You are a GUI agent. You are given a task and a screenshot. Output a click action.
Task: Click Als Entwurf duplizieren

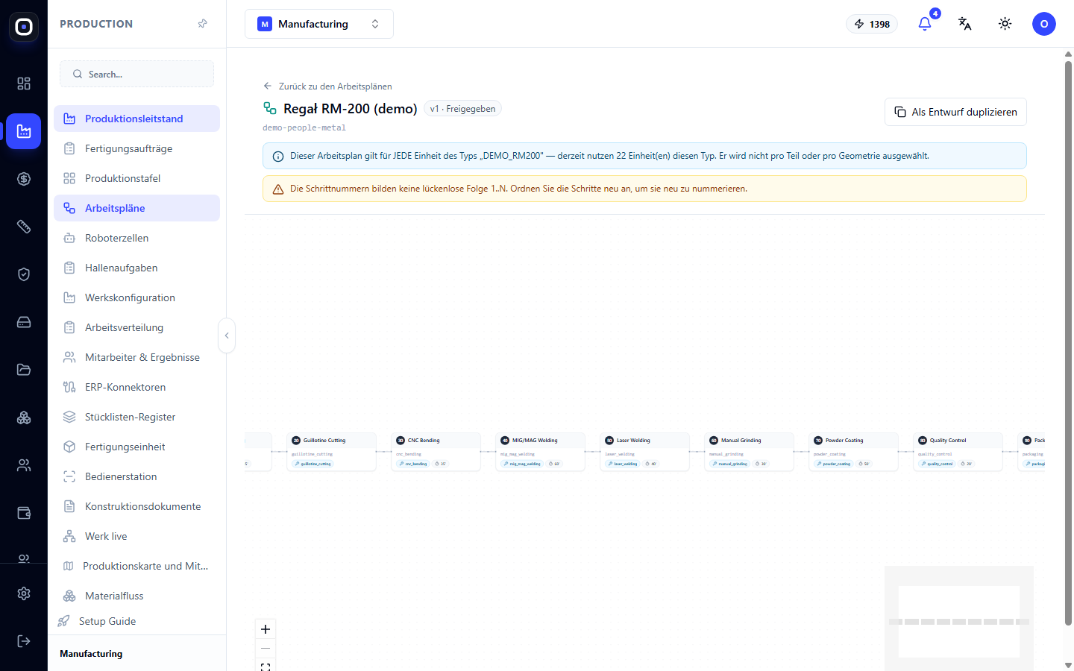(x=955, y=112)
